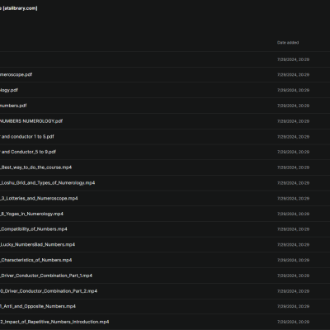The width and height of the screenshot is (330, 330).
Task: Open Best_way_to_do_the_course.mp4 video
Action: 35,167
